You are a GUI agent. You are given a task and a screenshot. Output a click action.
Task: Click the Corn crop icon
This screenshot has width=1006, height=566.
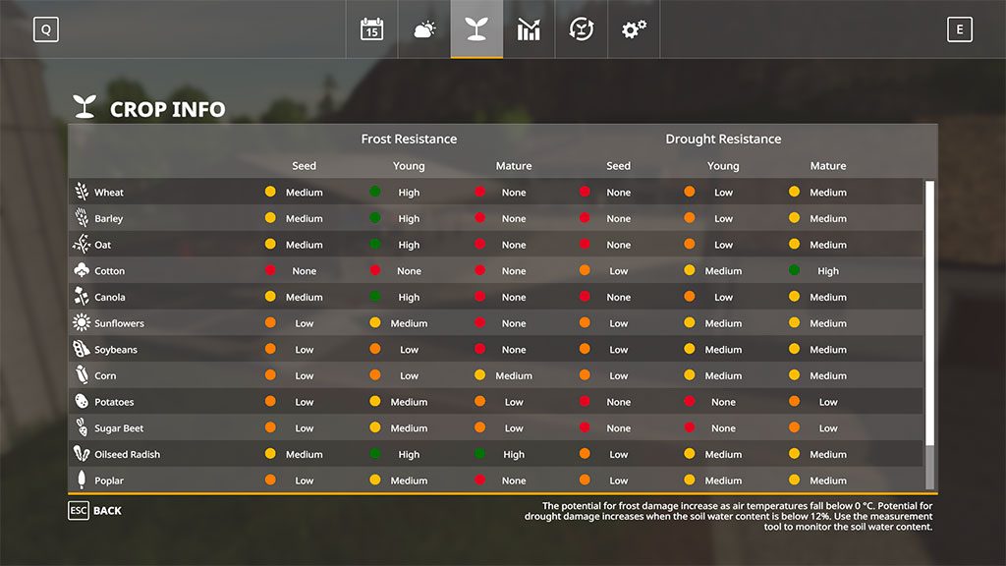click(x=82, y=375)
